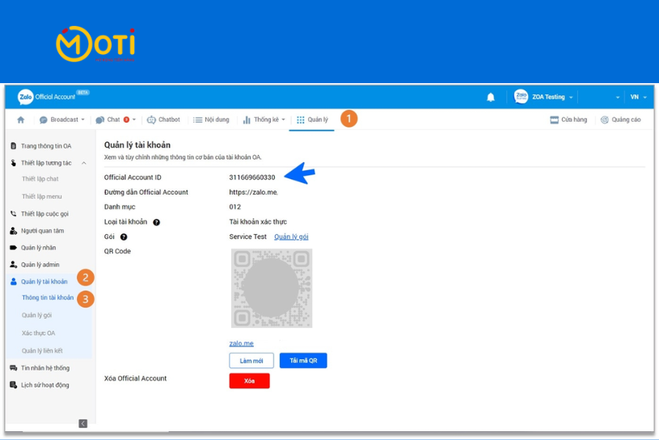This screenshot has height=440, width=659.
Task: Open the Quản lý gói link
Action: (291, 237)
